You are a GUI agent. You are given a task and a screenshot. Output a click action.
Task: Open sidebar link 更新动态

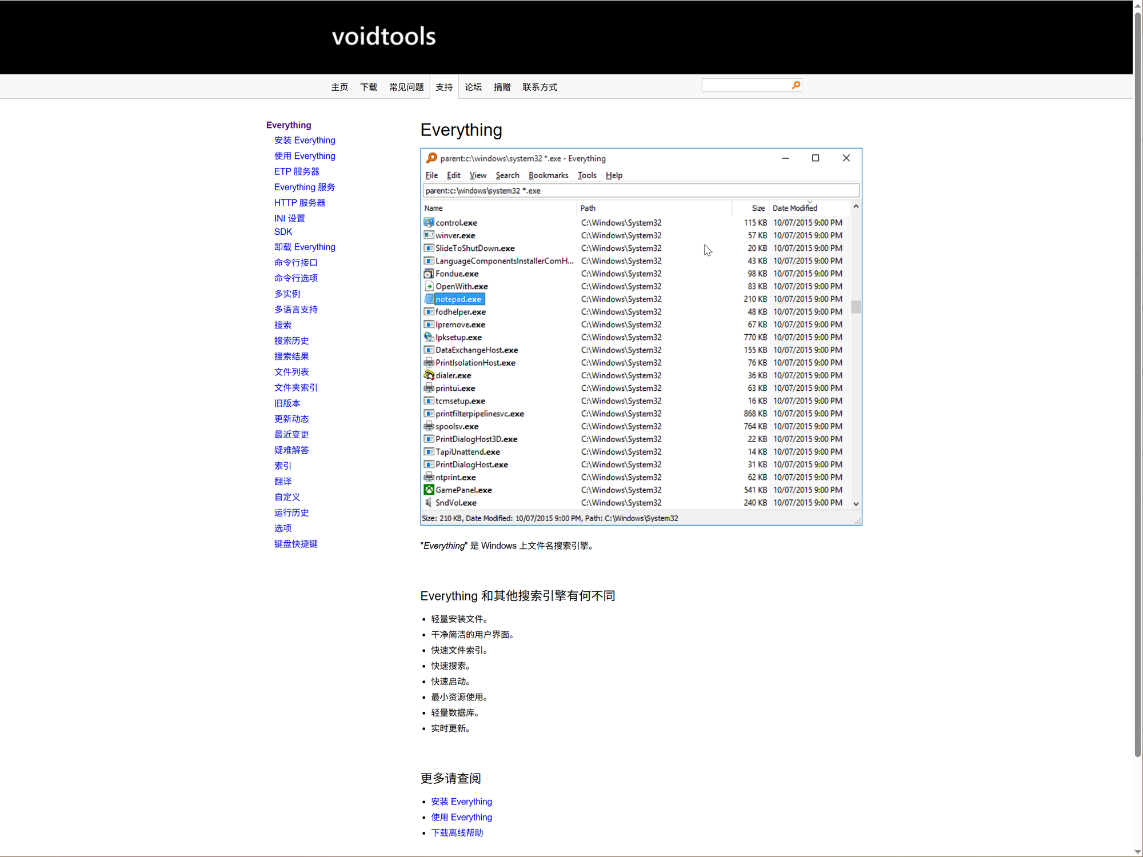click(x=291, y=419)
